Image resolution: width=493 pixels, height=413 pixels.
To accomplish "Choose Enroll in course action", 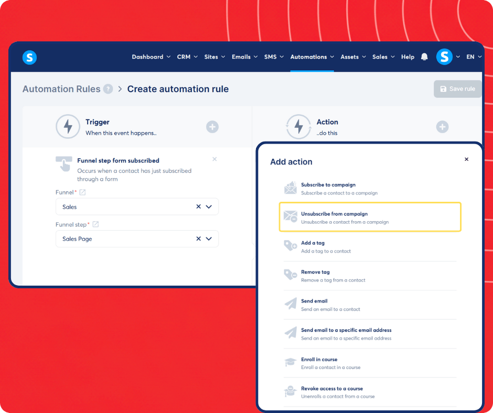I will (370, 363).
